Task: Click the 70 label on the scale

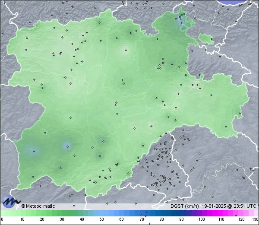Action: coord(142,219)
